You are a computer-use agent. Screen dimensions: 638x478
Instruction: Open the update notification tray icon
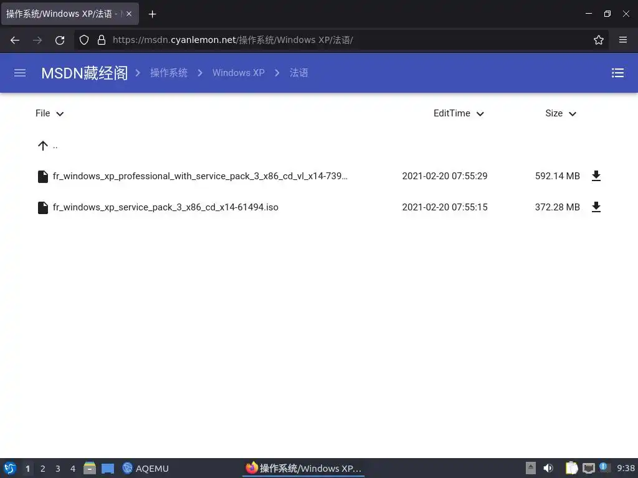(604, 467)
